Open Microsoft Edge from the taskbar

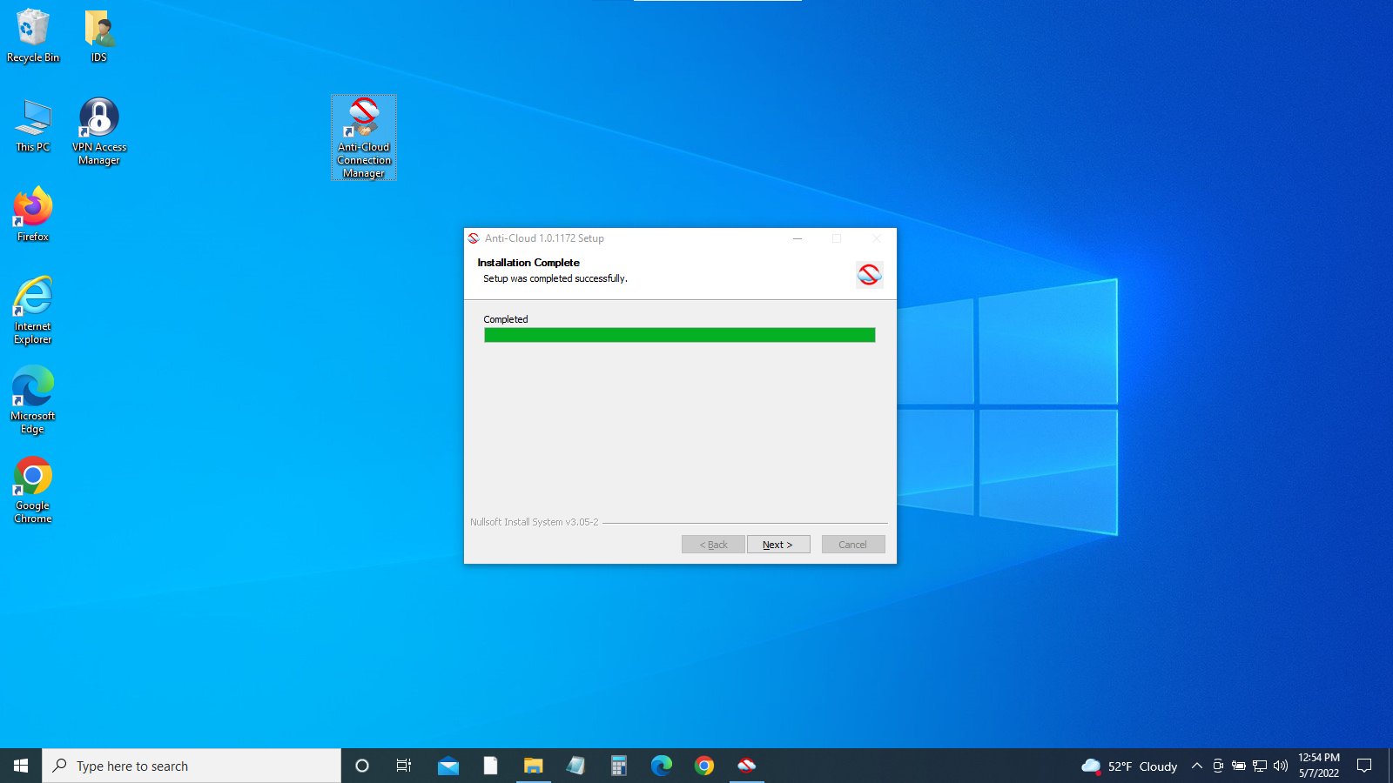pyautogui.click(x=662, y=766)
